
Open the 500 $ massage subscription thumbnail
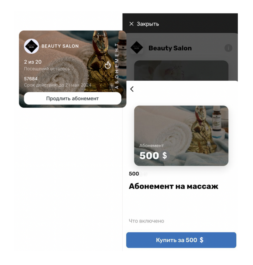[x=181, y=136]
